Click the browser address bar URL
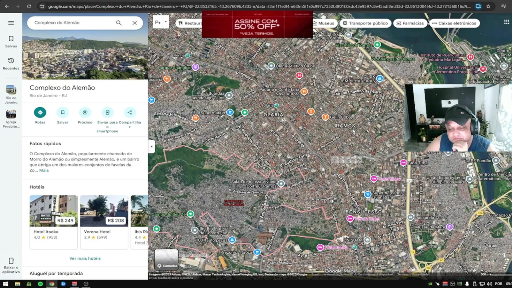This screenshot has width=512, height=288. 259,6
